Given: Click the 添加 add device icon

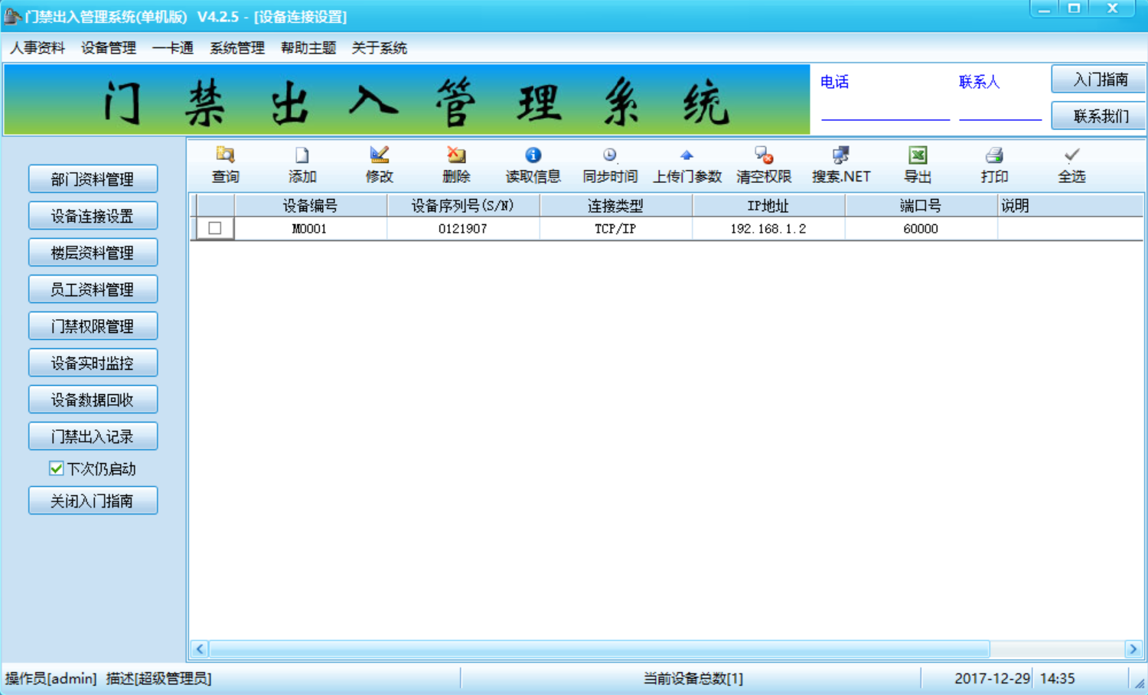Looking at the screenshot, I should click(302, 155).
